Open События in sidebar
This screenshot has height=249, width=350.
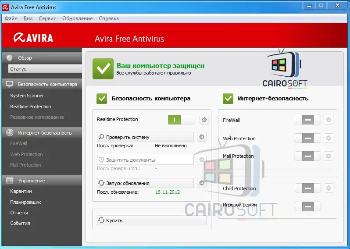[20, 223]
